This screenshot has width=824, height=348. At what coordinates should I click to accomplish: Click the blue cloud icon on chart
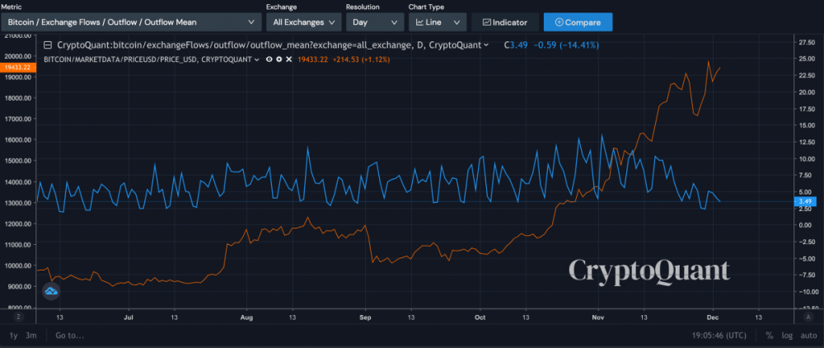coord(51,291)
